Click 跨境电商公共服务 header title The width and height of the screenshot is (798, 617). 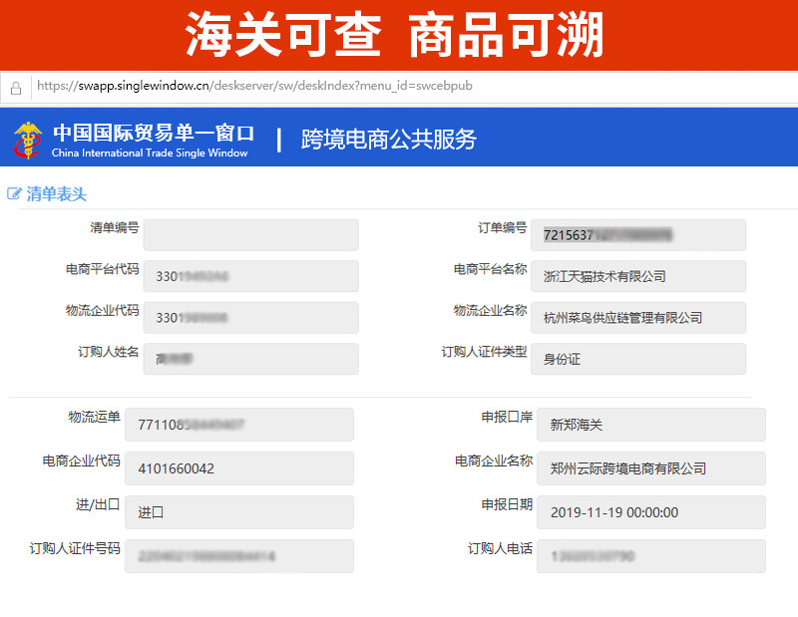[388, 140]
